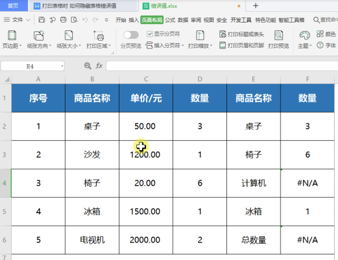Switch to the 首页 home tab
Image resolution: width=338 pixels, height=260 pixels.
13,6
